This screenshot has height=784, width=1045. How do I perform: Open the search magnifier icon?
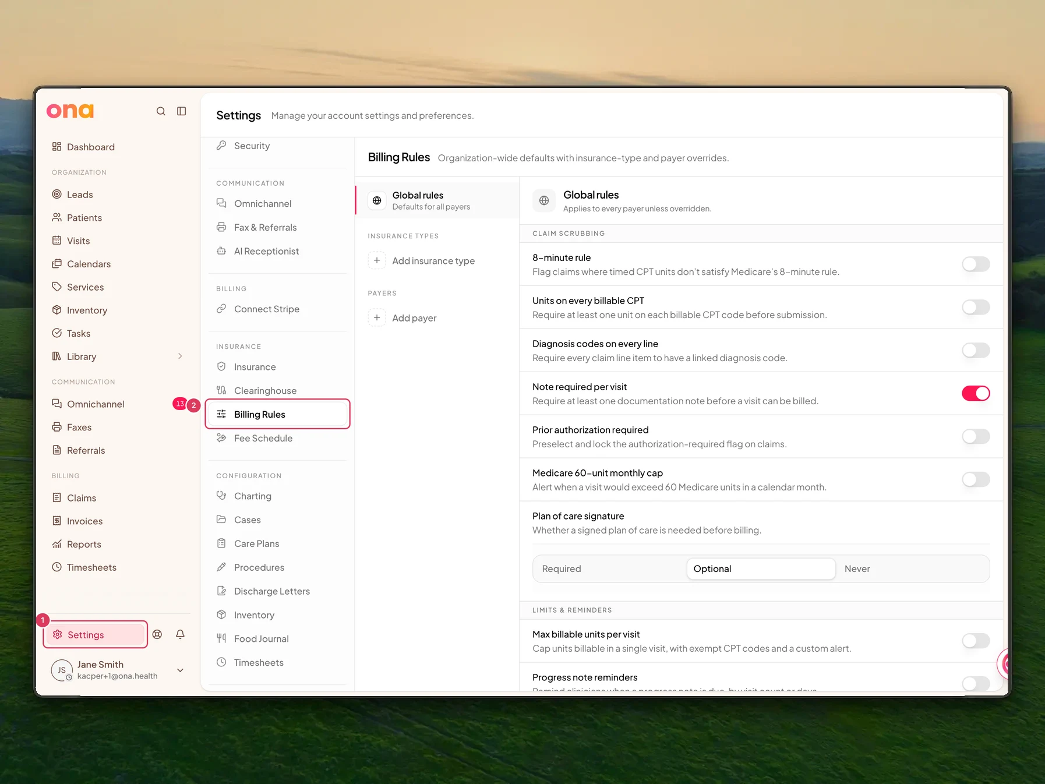click(161, 111)
